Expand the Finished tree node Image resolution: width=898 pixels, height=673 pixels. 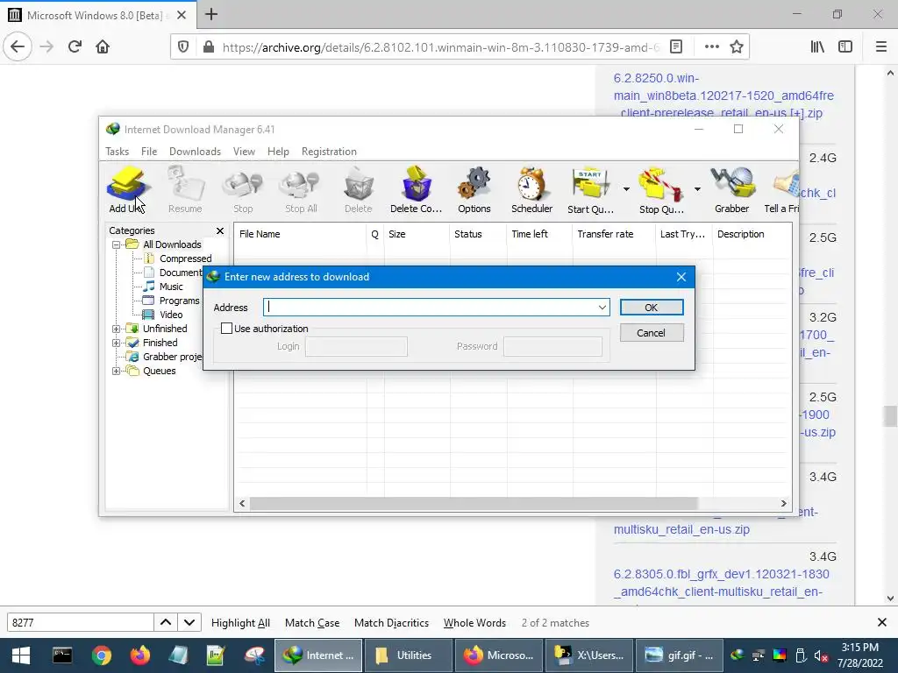(117, 343)
